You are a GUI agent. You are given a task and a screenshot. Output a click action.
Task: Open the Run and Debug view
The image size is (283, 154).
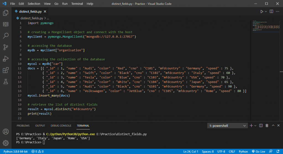click(x=6, y=59)
